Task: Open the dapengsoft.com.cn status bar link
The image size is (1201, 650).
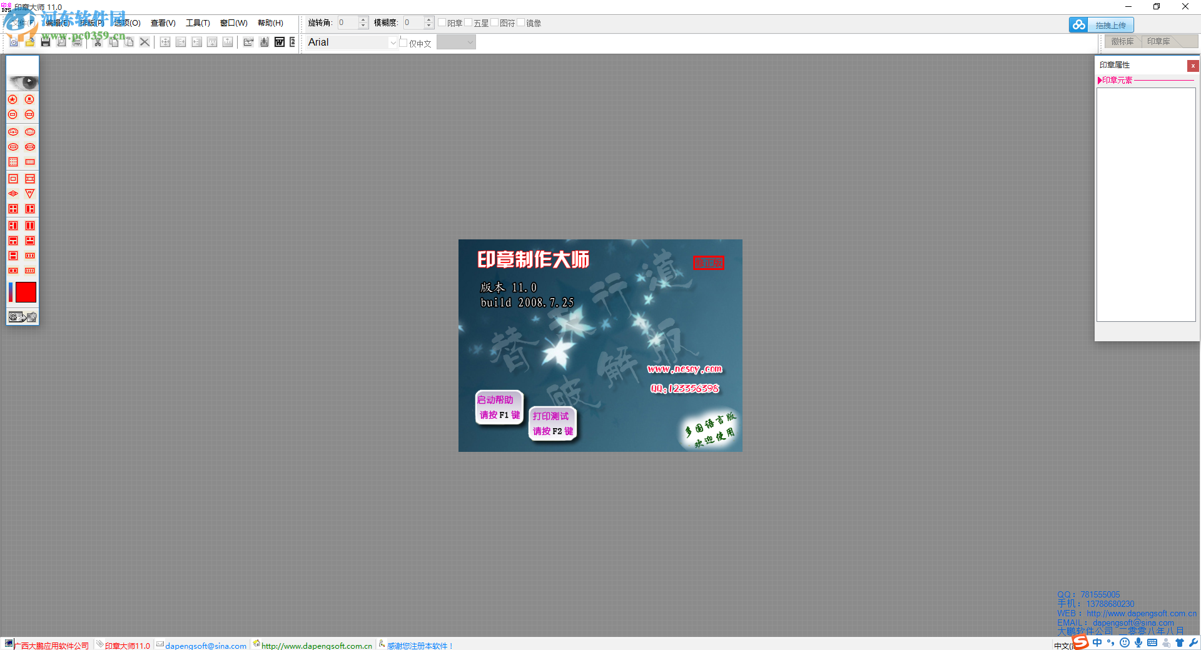Action: coord(316,646)
